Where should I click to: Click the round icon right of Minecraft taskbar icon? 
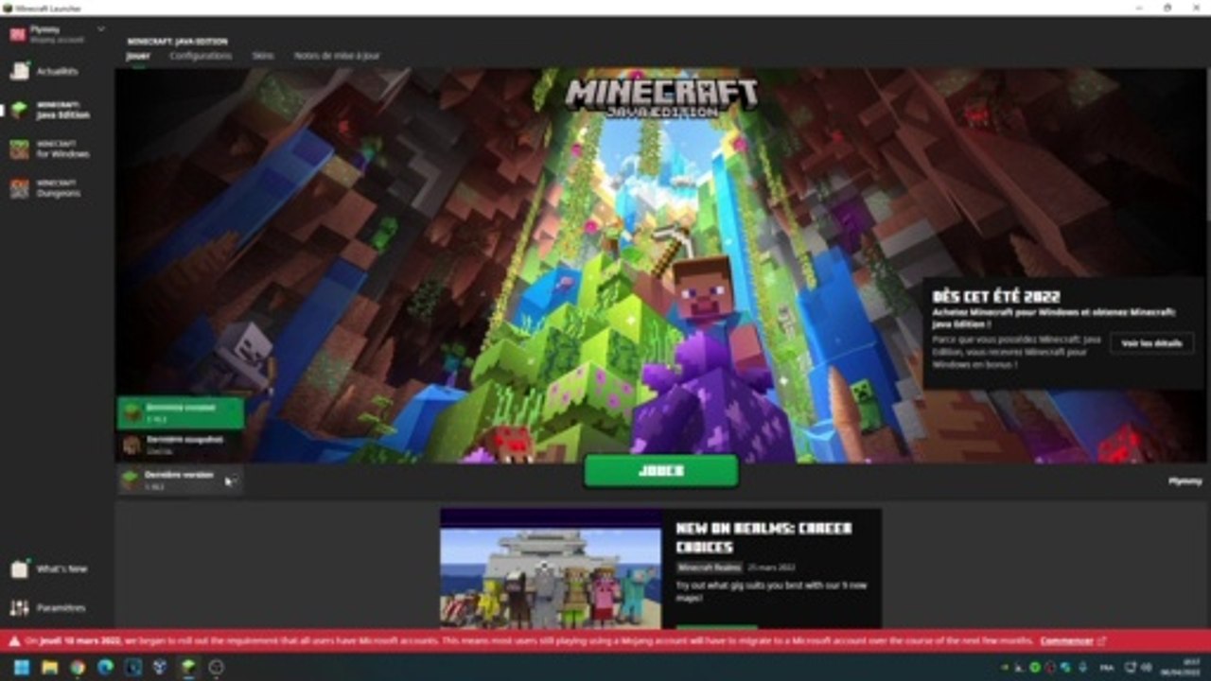click(x=216, y=668)
